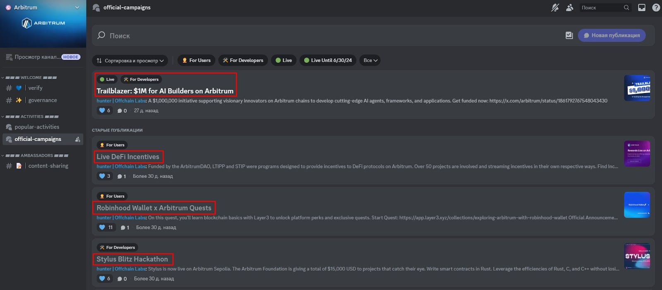Image resolution: width=662 pixels, height=290 pixels.
Task: Click the heart reaction on Trailblazer post
Action: 104,110
